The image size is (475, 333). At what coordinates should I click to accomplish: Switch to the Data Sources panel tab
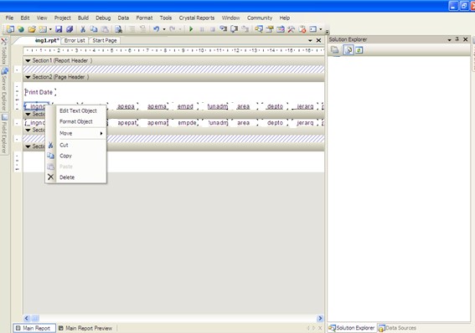coord(397,328)
